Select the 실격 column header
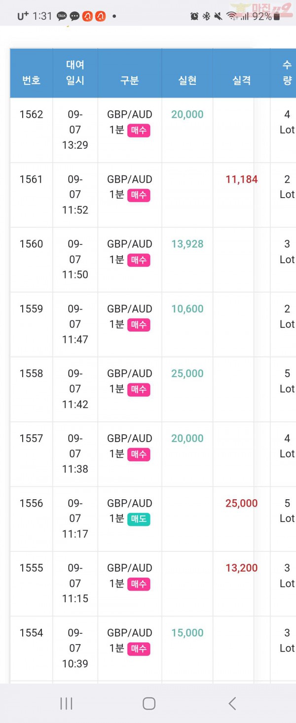Viewport: 296px width, 723px height. 242,80
